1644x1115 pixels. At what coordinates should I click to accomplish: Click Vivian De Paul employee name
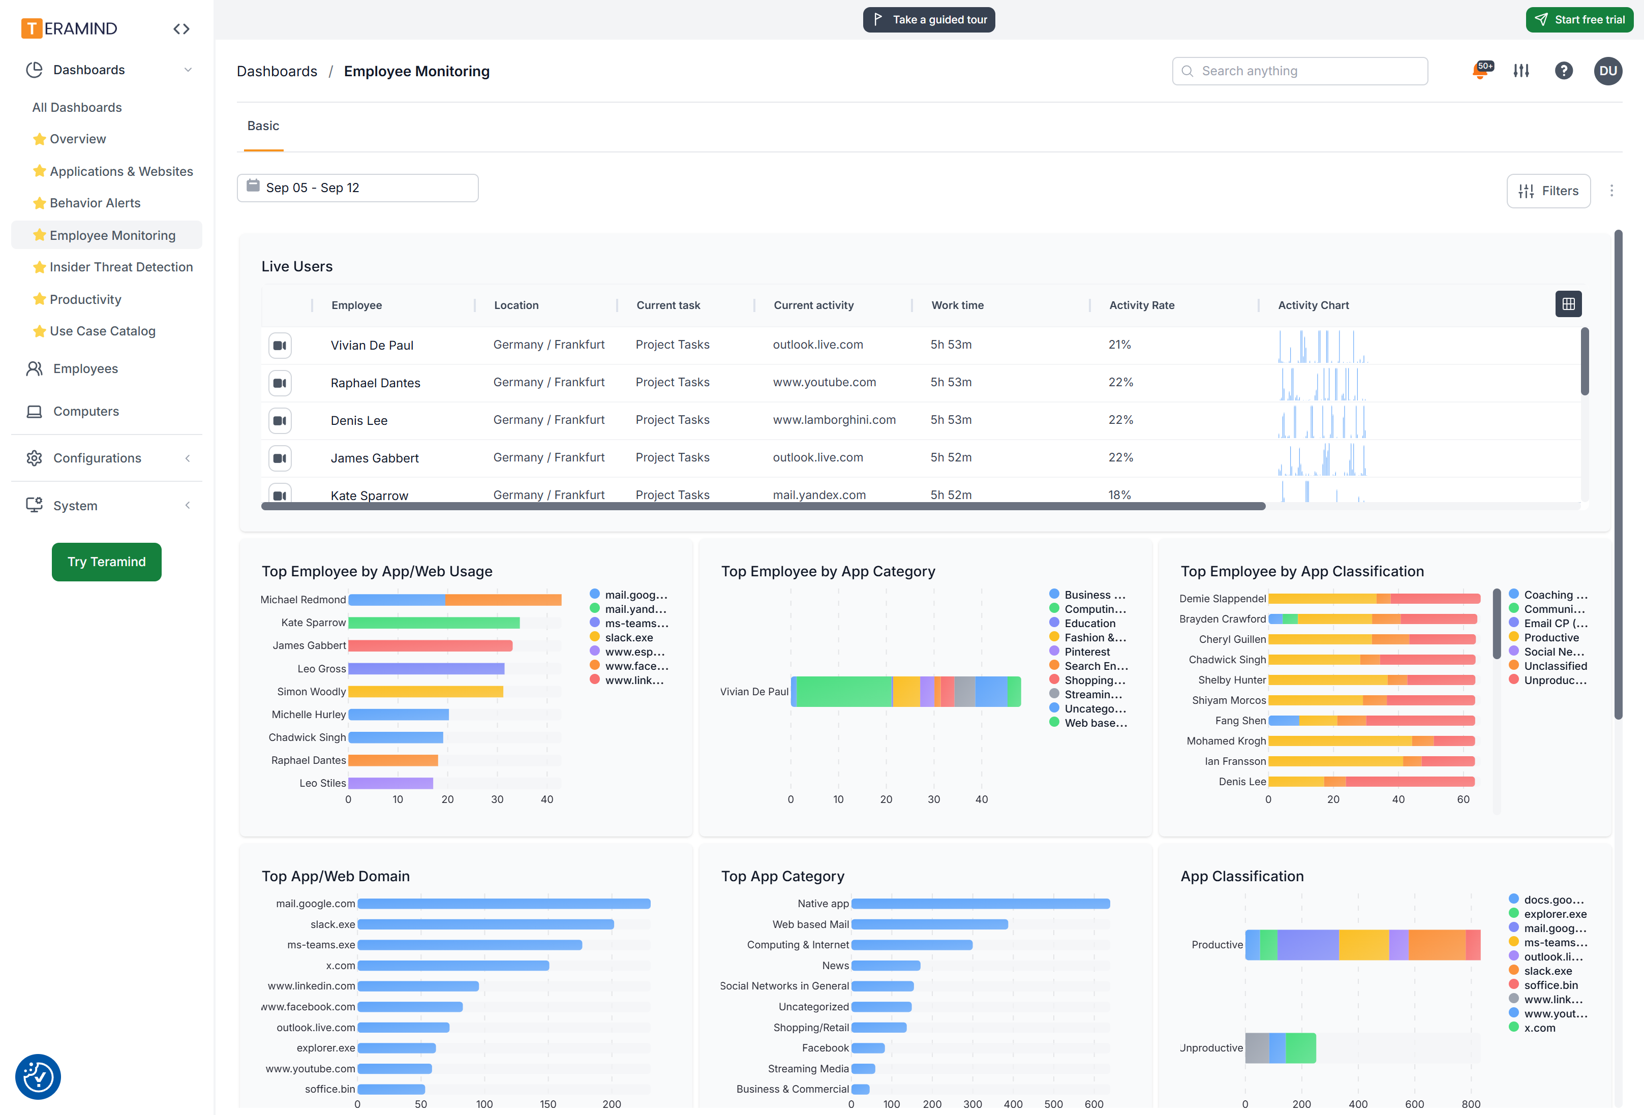pos(372,345)
